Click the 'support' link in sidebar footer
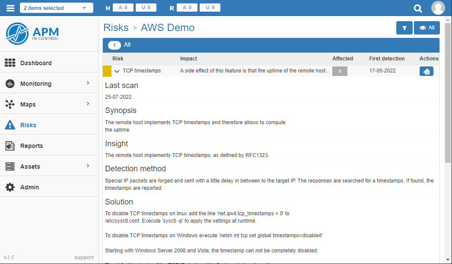 click(84, 257)
